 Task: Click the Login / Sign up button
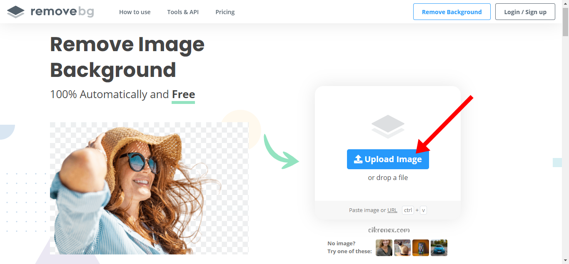coord(525,12)
